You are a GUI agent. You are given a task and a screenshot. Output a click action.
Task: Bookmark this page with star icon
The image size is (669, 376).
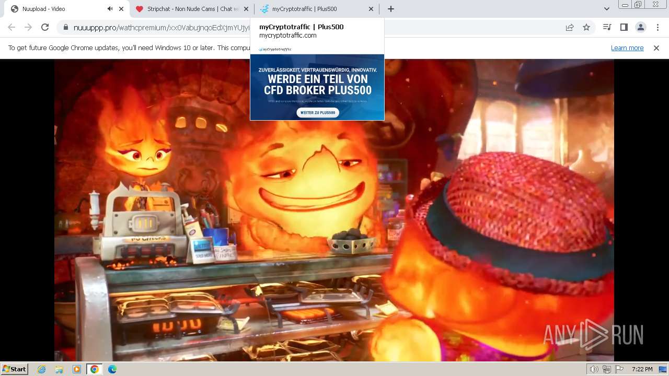(x=586, y=28)
